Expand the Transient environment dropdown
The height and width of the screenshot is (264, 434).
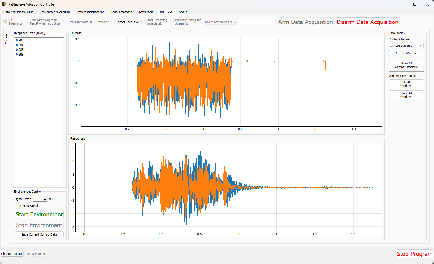tap(105, 22)
